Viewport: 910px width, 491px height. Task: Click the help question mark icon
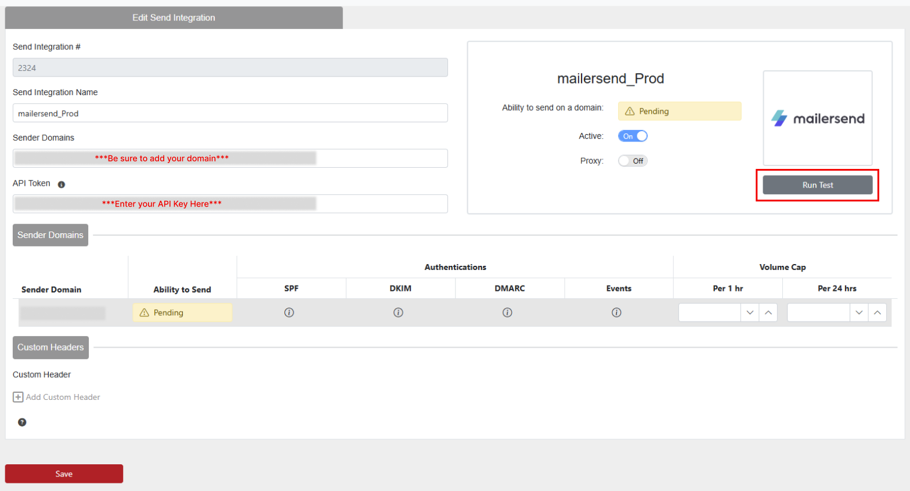[x=22, y=422]
